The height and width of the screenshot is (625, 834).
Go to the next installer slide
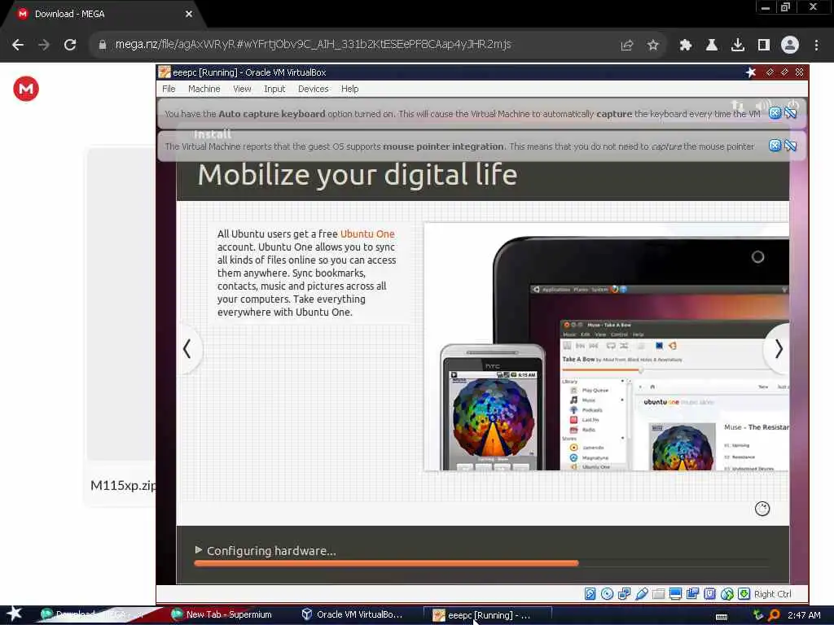click(778, 349)
